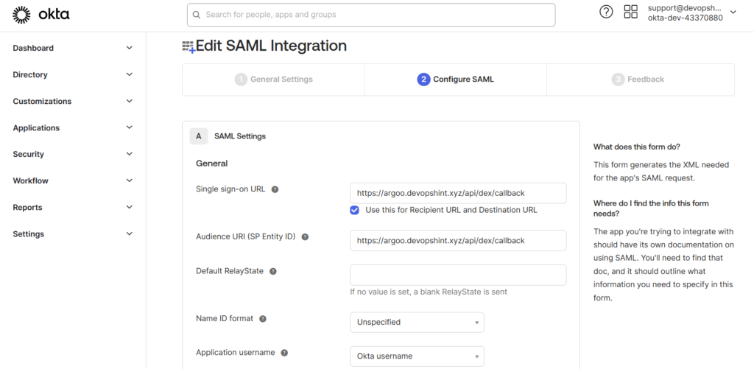Expand the Directory menu chevron

pos(129,74)
